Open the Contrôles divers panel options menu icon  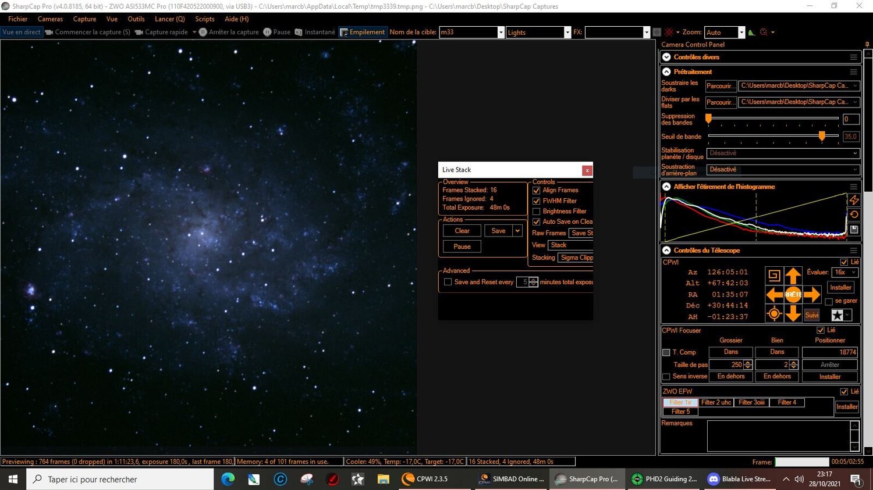[853, 57]
